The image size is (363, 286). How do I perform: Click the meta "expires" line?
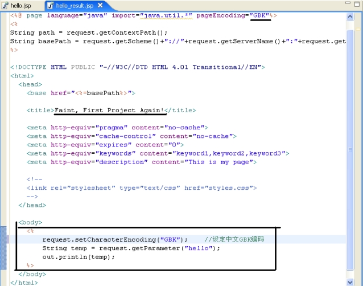pyautogui.click(x=105, y=145)
